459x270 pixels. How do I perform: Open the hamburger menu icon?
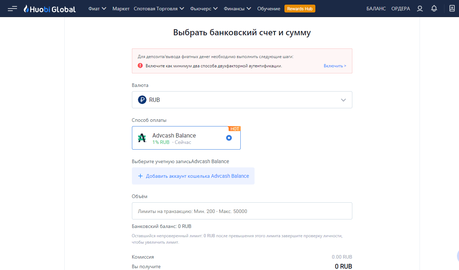point(12,9)
